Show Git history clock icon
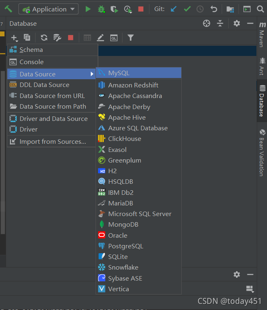Viewport: 267px width, 310px height. click(200, 9)
